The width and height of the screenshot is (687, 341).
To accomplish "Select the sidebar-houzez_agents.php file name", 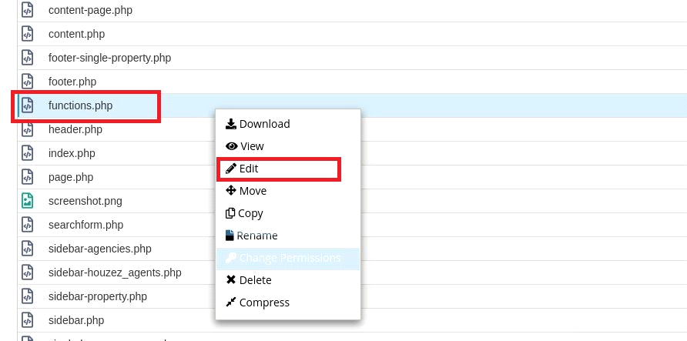I will (115, 272).
